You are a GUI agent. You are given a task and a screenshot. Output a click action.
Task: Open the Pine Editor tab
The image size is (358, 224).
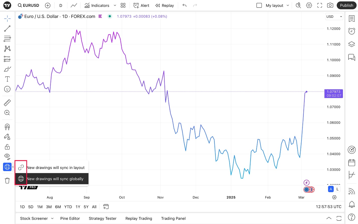[70, 218]
